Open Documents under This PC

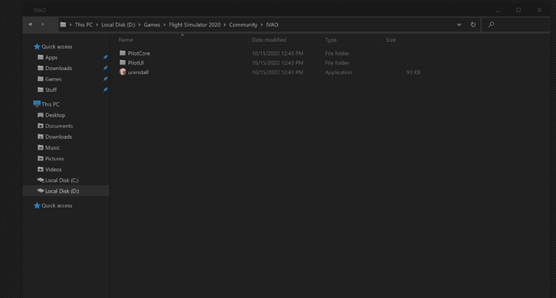(x=59, y=126)
